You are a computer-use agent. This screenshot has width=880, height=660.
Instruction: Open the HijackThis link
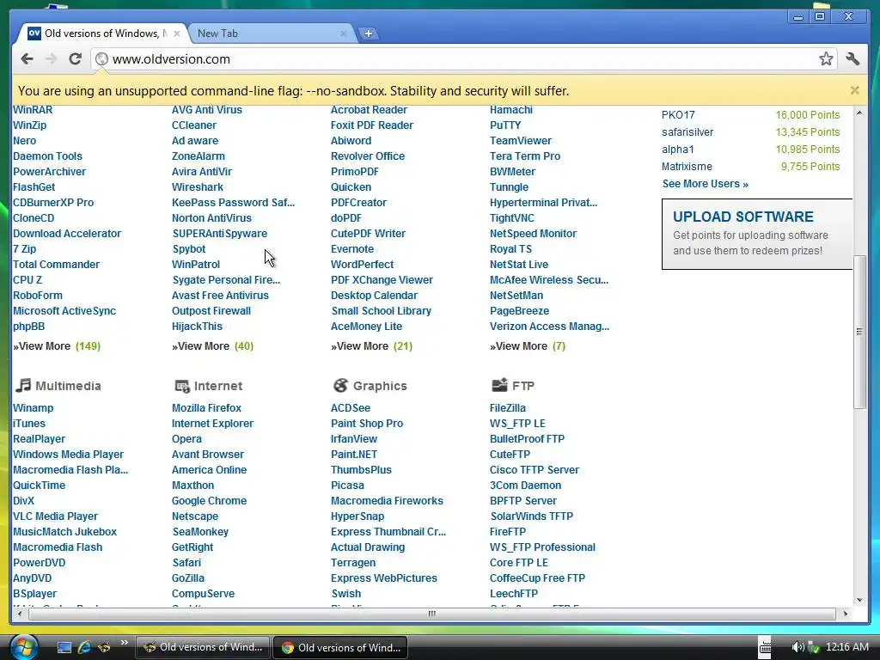pos(197,327)
